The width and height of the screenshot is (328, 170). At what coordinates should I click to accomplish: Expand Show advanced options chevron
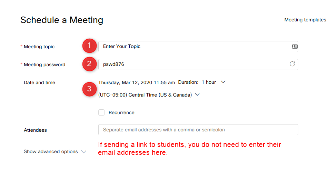click(84, 152)
